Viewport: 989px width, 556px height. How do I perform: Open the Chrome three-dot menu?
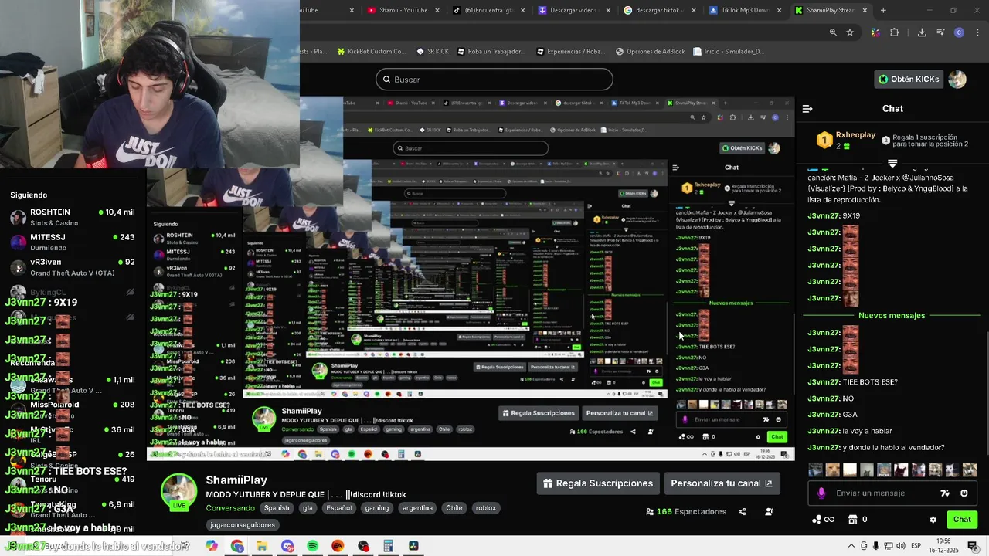click(976, 32)
